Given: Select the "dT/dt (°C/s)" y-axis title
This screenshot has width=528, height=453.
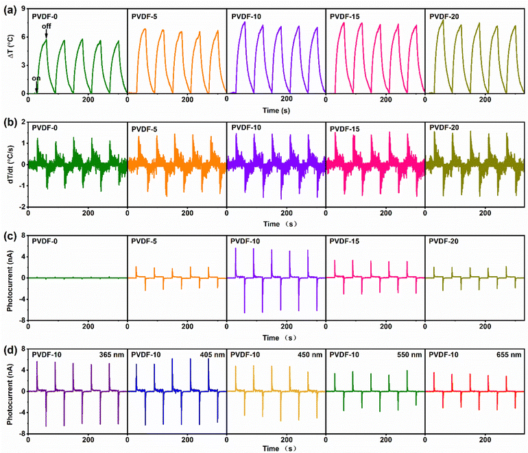Looking at the screenshot, I should pos(11,164).
